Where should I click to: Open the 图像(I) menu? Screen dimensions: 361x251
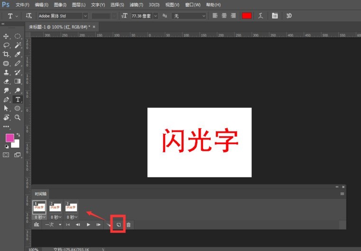(x=60, y=5)
